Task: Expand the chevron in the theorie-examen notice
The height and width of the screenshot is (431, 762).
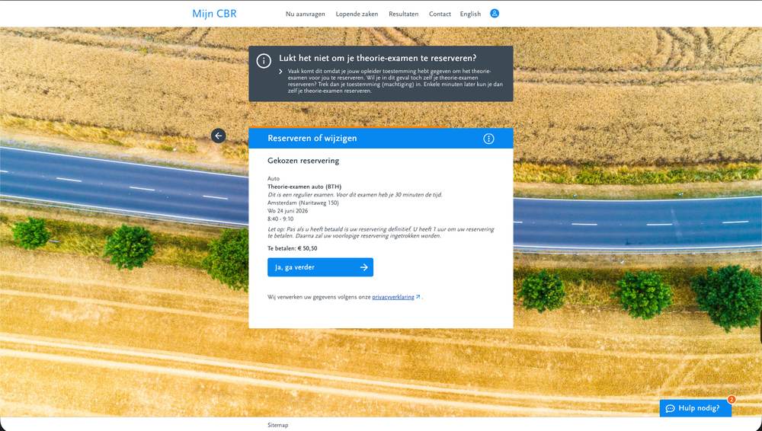Action: tap(281, 72)
